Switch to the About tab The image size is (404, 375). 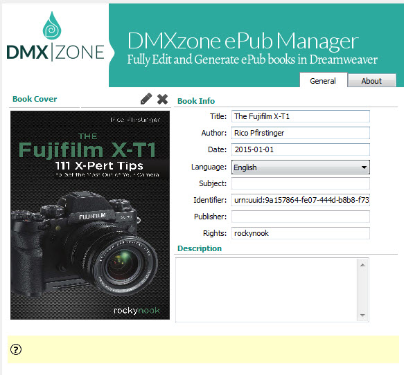tap(371, 81)
